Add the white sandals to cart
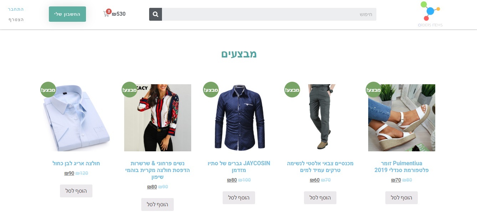Viewport: 477px width, 222px height. point(401,198)
